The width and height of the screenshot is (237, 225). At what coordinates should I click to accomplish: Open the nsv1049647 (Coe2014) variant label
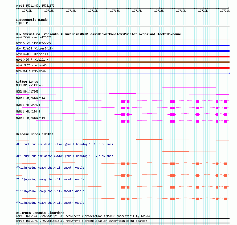[x=32, y=60]
